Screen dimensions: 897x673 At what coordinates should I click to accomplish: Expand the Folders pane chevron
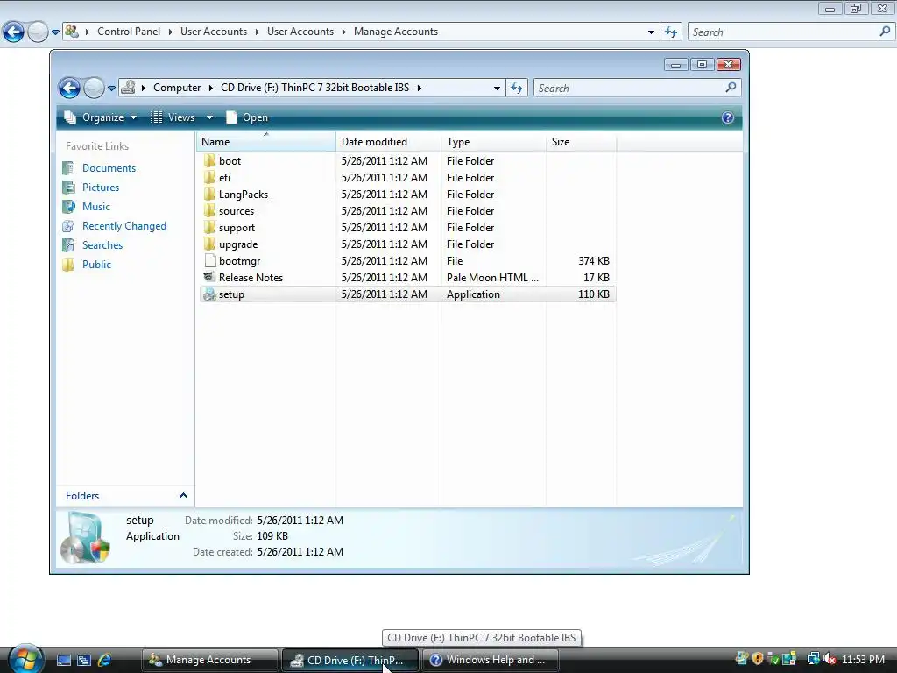tap(183, 496)
